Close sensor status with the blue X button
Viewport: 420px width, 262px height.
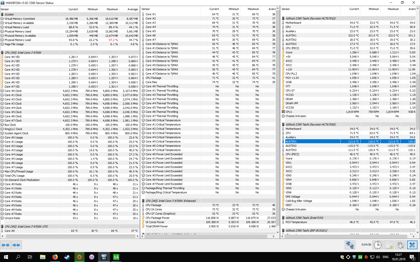[x=412, y=245]
